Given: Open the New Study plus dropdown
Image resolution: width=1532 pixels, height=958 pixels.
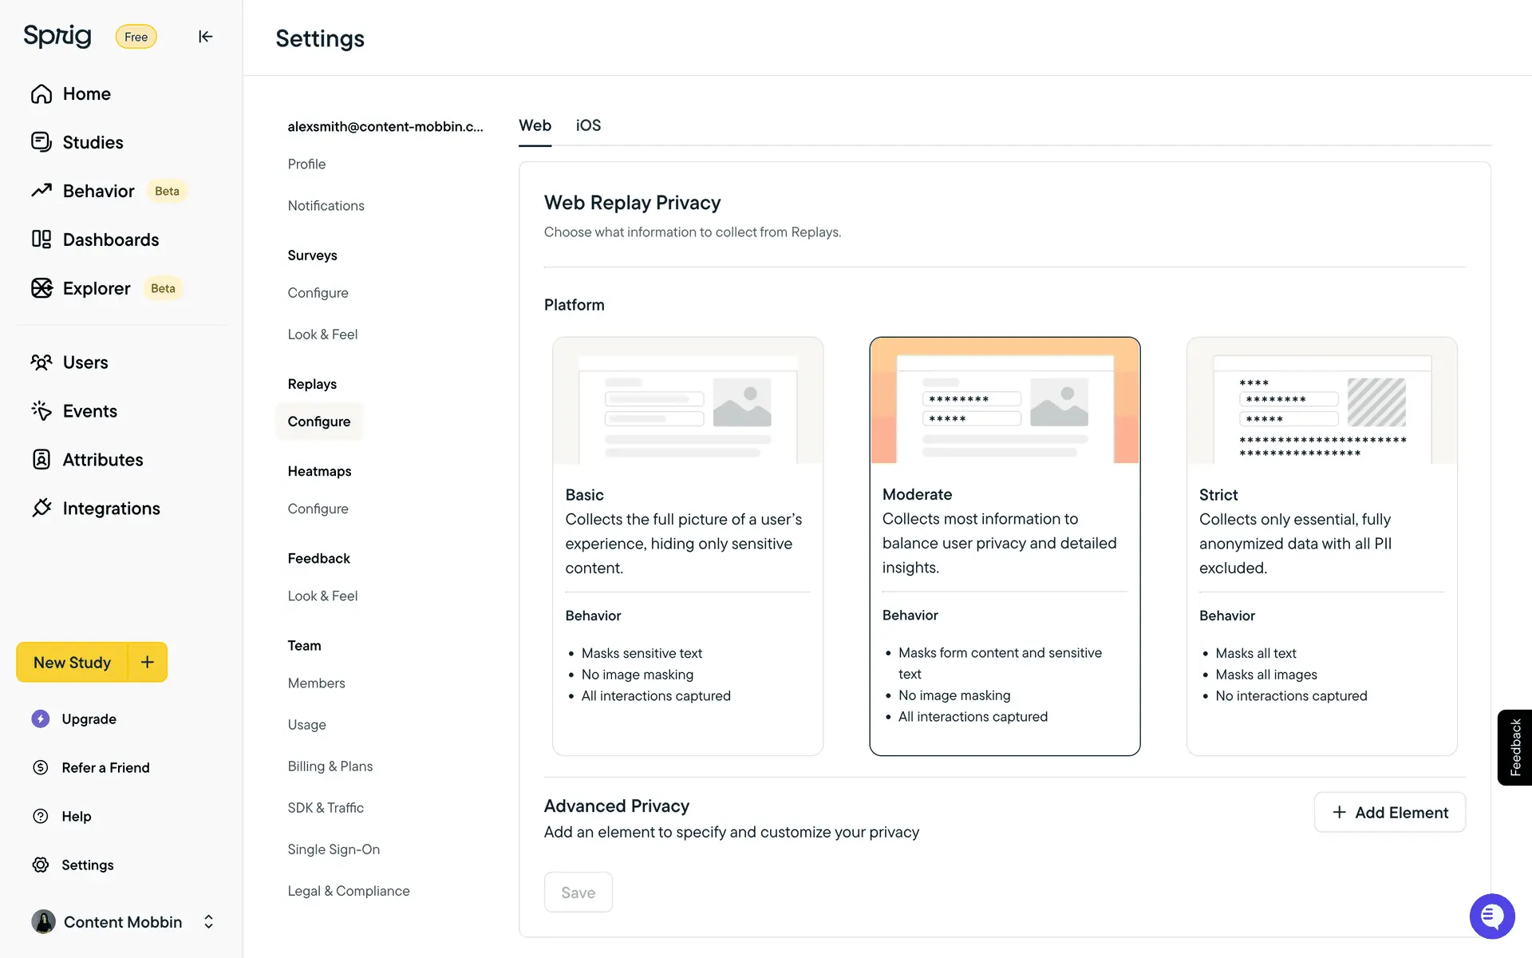Looking at the screenshot, I should click(148, 662).
